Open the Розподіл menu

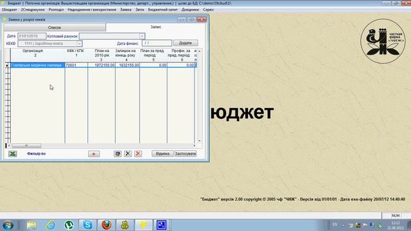click(56, 10)
